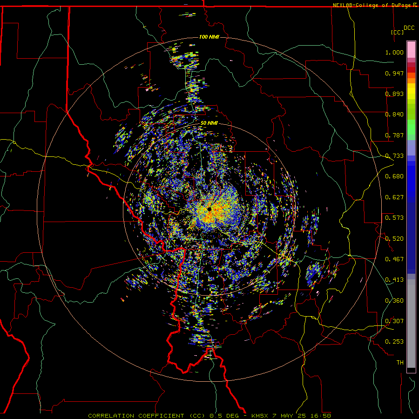
Task: Click the [CC] units label
Action: coord(398,32)
